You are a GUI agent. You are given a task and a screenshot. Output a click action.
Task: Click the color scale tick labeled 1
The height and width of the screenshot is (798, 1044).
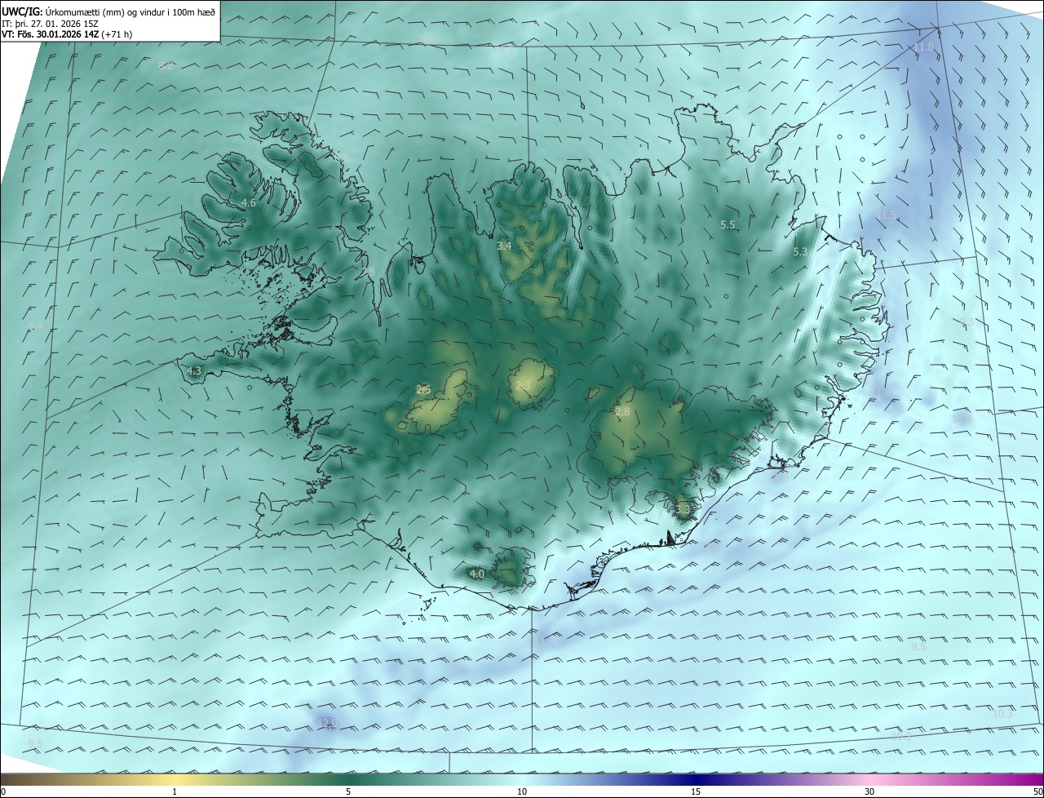[175, 791]
